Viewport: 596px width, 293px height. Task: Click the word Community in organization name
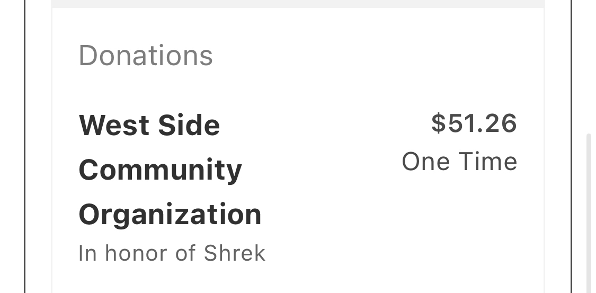[160, 170]
